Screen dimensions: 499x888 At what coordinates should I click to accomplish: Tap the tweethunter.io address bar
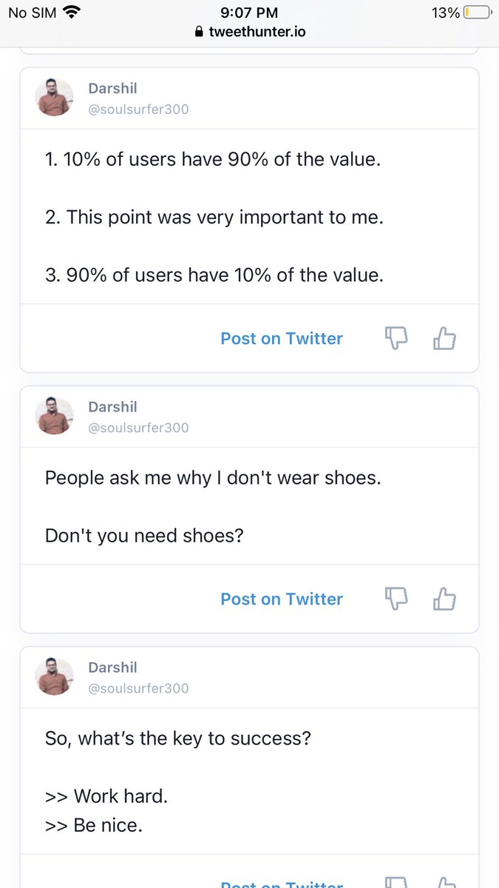pyautogui.click(x=249, y=32)
